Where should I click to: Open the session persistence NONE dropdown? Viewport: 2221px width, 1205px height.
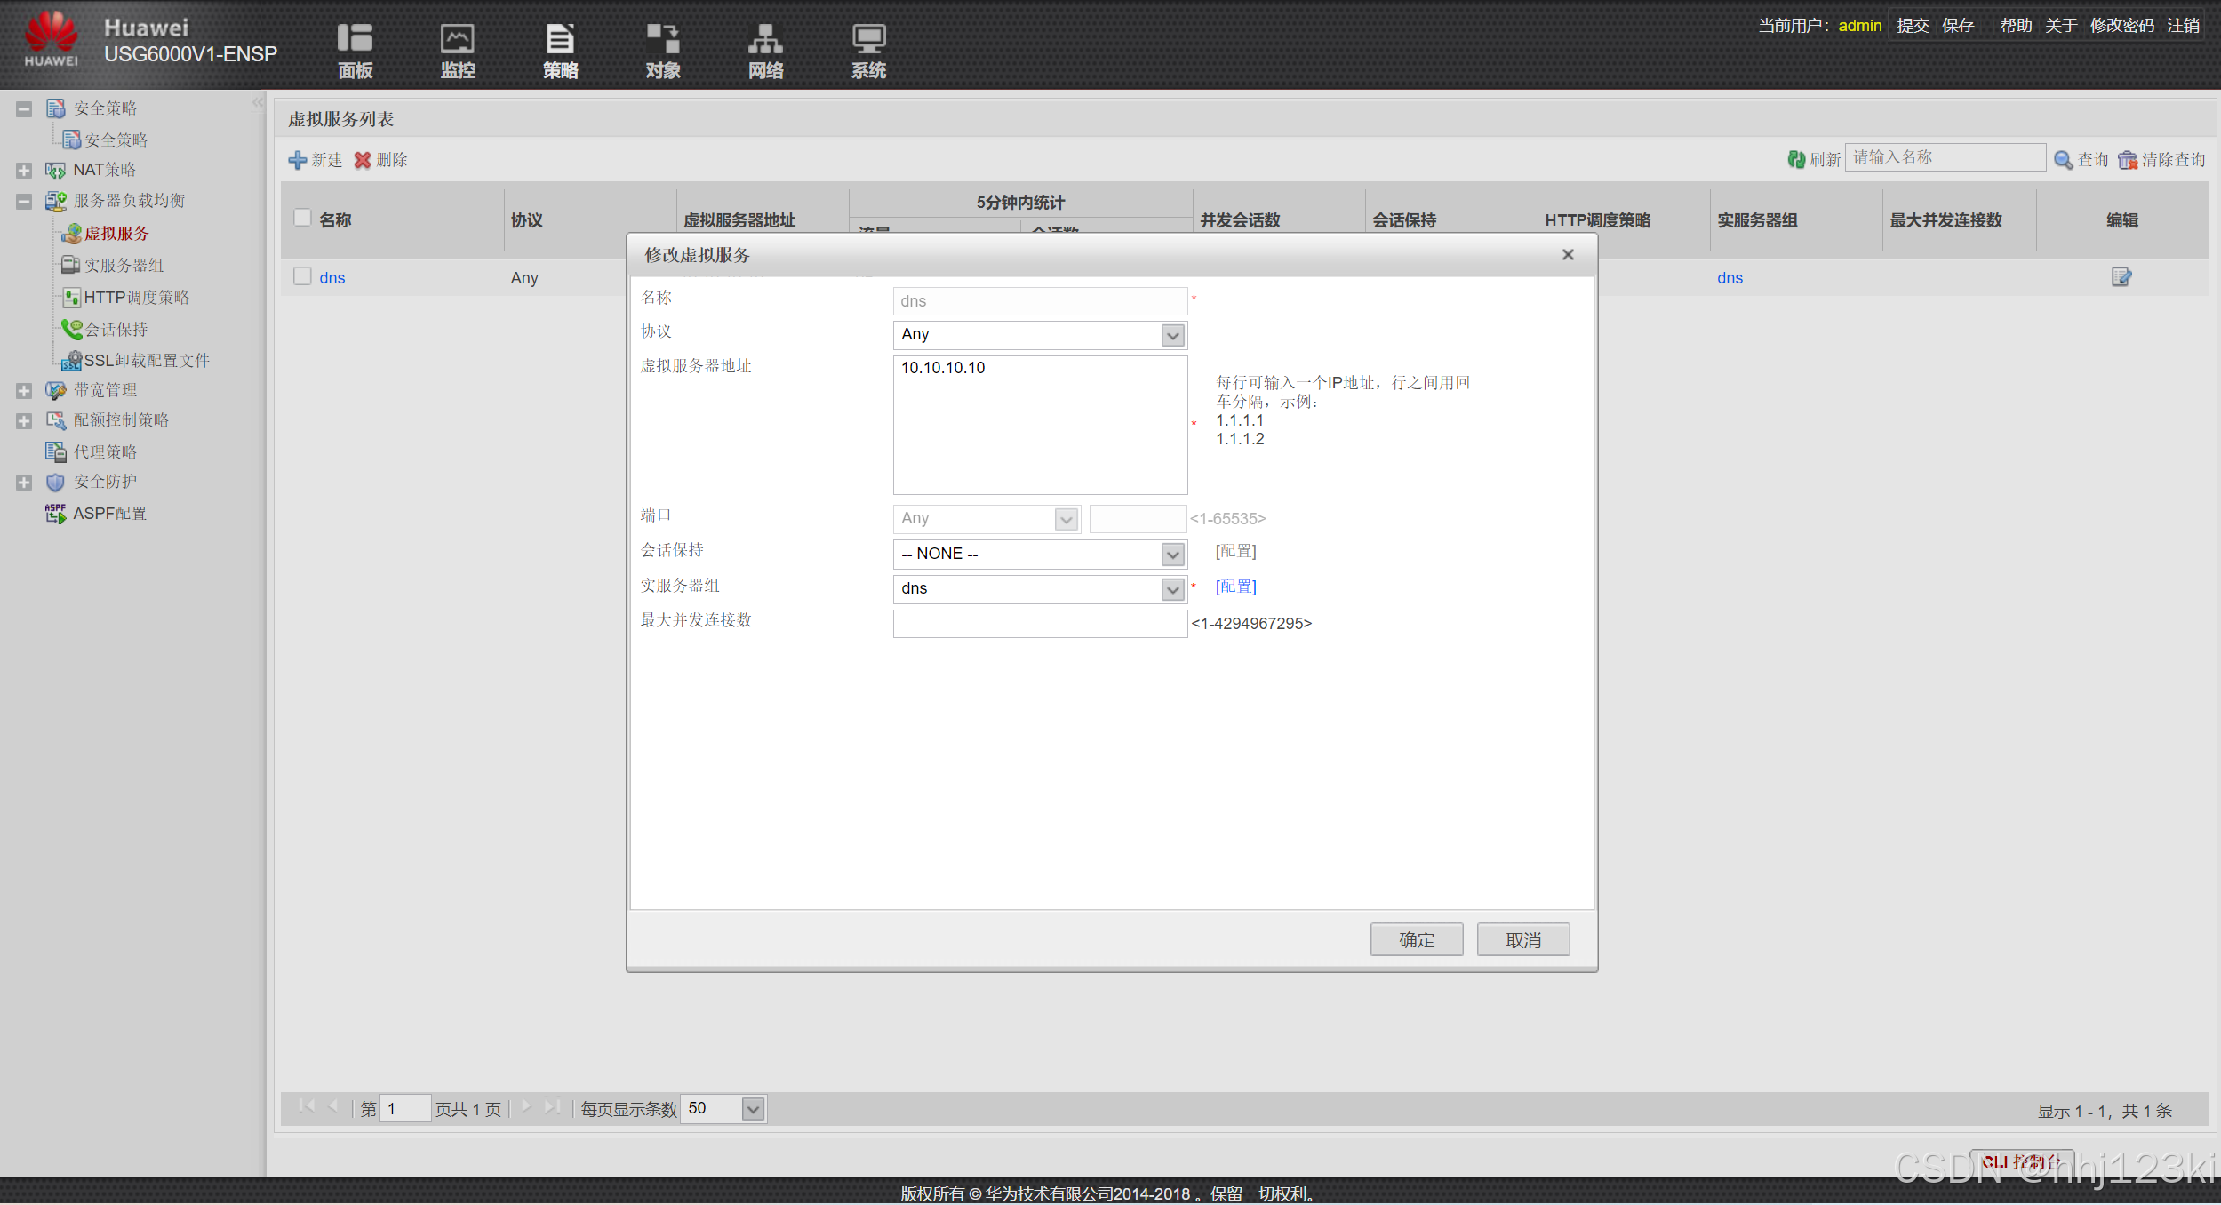coord(1172,555)
